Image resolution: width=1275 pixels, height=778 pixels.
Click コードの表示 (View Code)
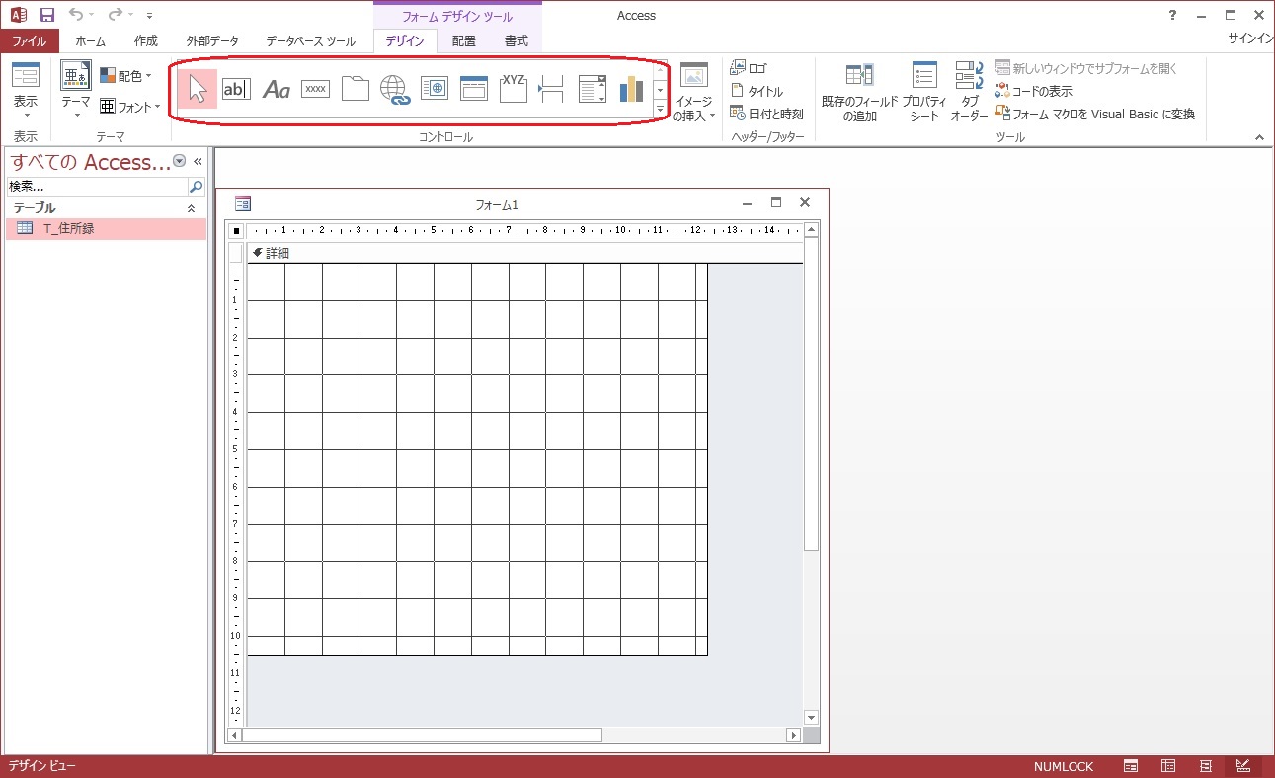1033,91
